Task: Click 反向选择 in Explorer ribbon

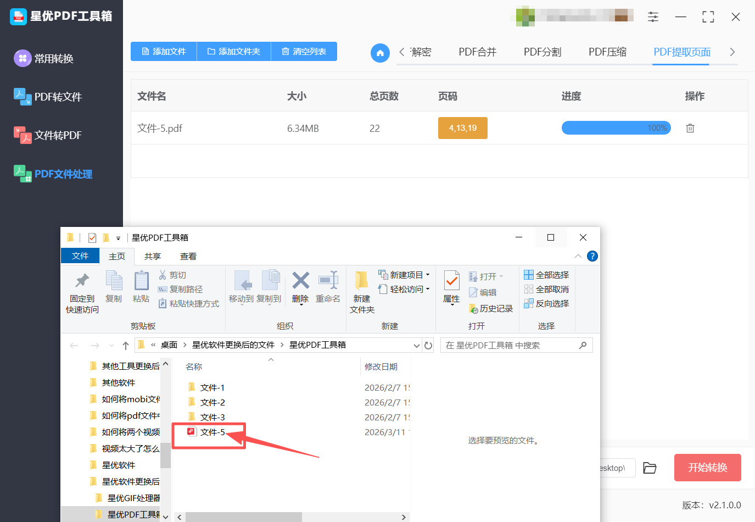Action: click(x=546, y=303)
